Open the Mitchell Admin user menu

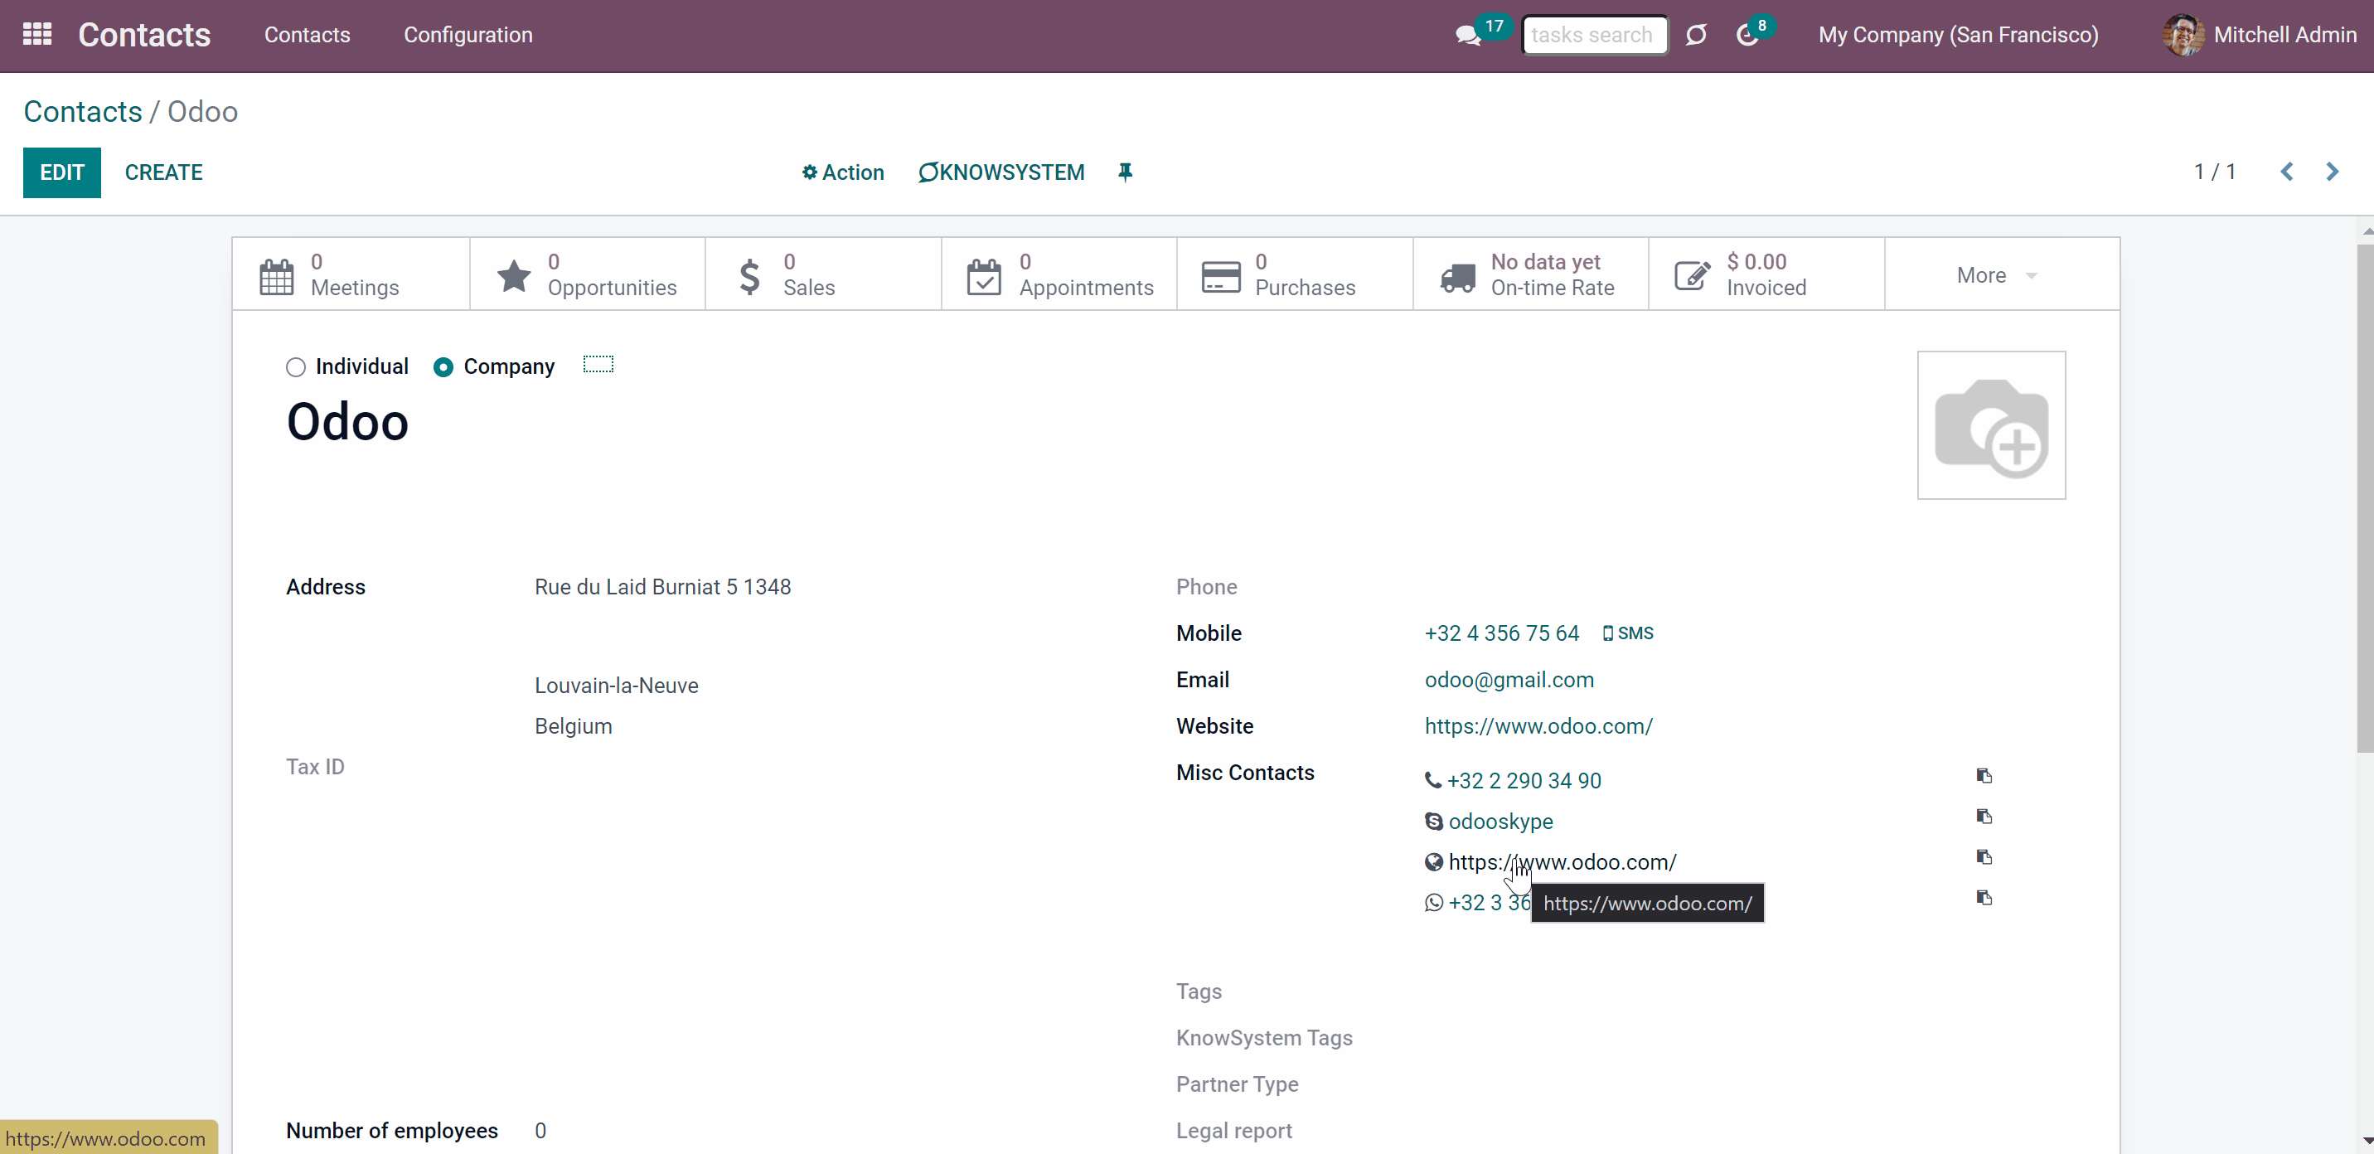click(x=2260, y=35)
